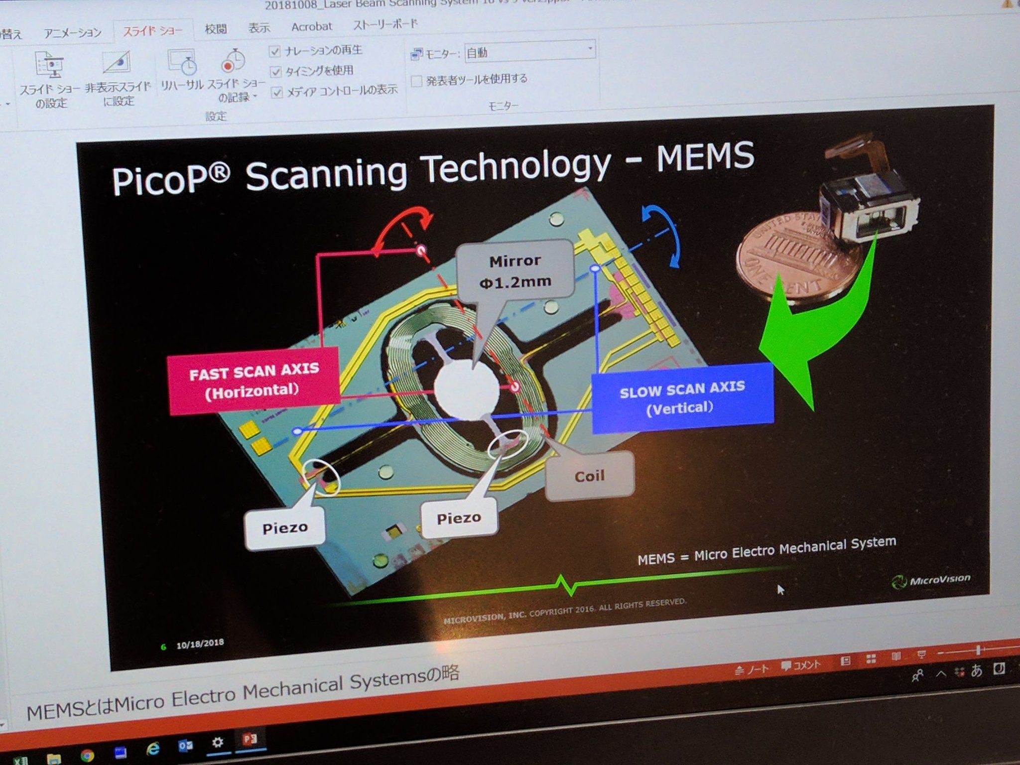Open the スライドショーの記録 dropdown arrow

(255, 97)
